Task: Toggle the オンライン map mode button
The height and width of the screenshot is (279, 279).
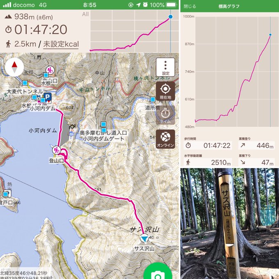Action: point(165,139)
